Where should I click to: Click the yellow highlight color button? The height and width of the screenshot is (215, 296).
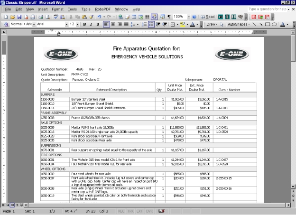[183, 24]
